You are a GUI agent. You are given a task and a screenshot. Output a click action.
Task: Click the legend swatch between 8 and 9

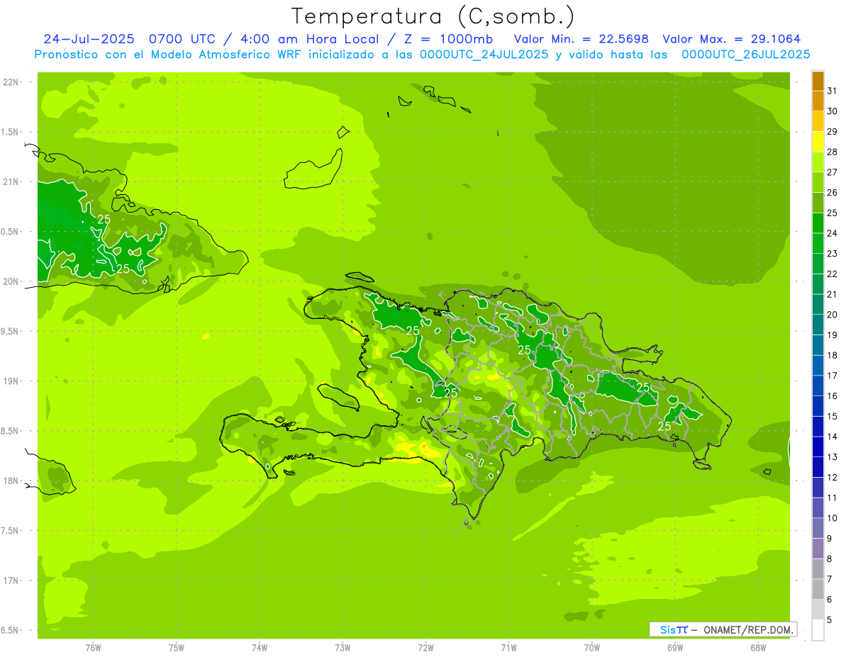click(x=818, y=549)
